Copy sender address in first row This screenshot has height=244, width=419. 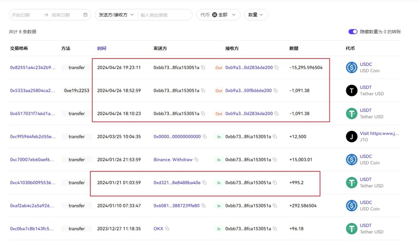click(203, 68)
